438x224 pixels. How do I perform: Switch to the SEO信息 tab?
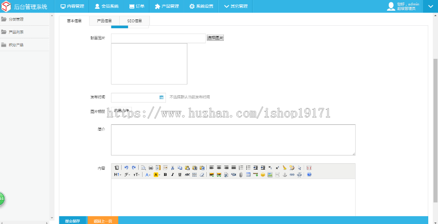[134, 20]
